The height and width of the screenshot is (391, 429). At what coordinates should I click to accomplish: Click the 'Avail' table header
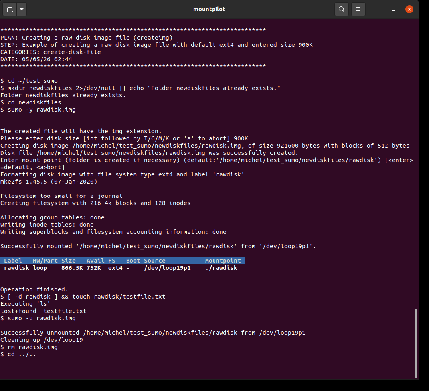pos(95,261)
